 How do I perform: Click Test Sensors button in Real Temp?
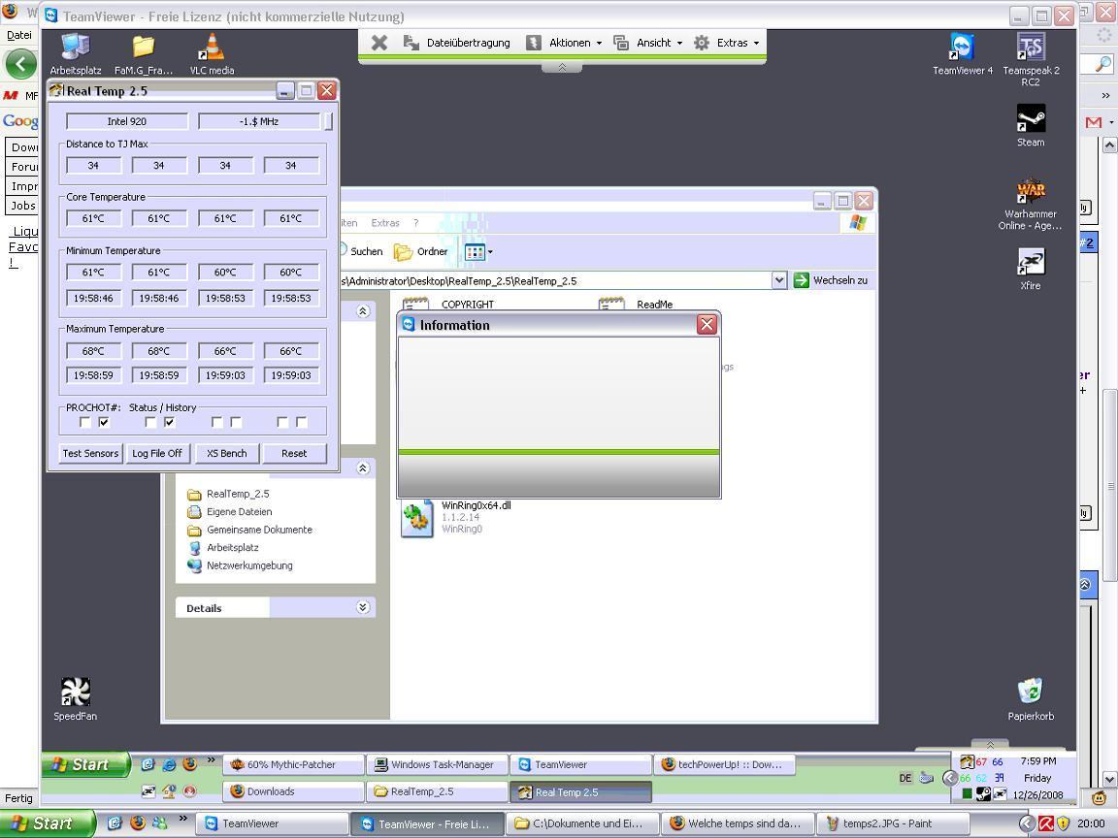90,453
